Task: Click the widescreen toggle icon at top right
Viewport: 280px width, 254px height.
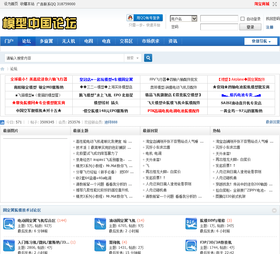Action: click(x=275, y=4)
